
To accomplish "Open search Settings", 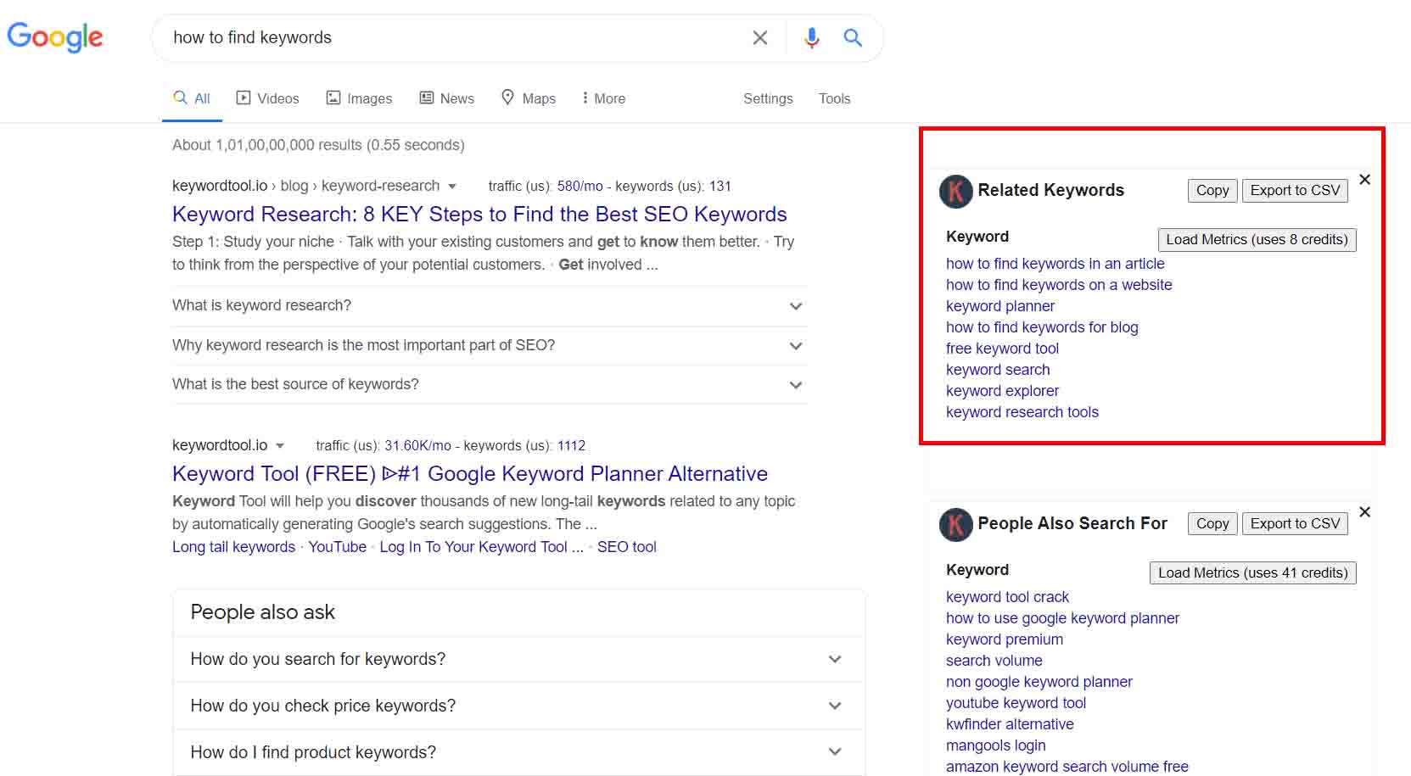I will click(768, 98).
